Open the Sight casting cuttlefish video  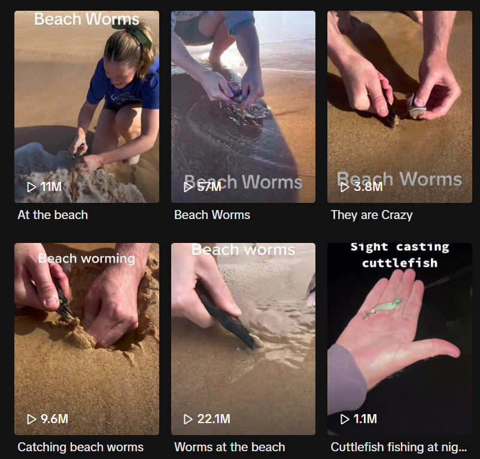click(399, 339)
